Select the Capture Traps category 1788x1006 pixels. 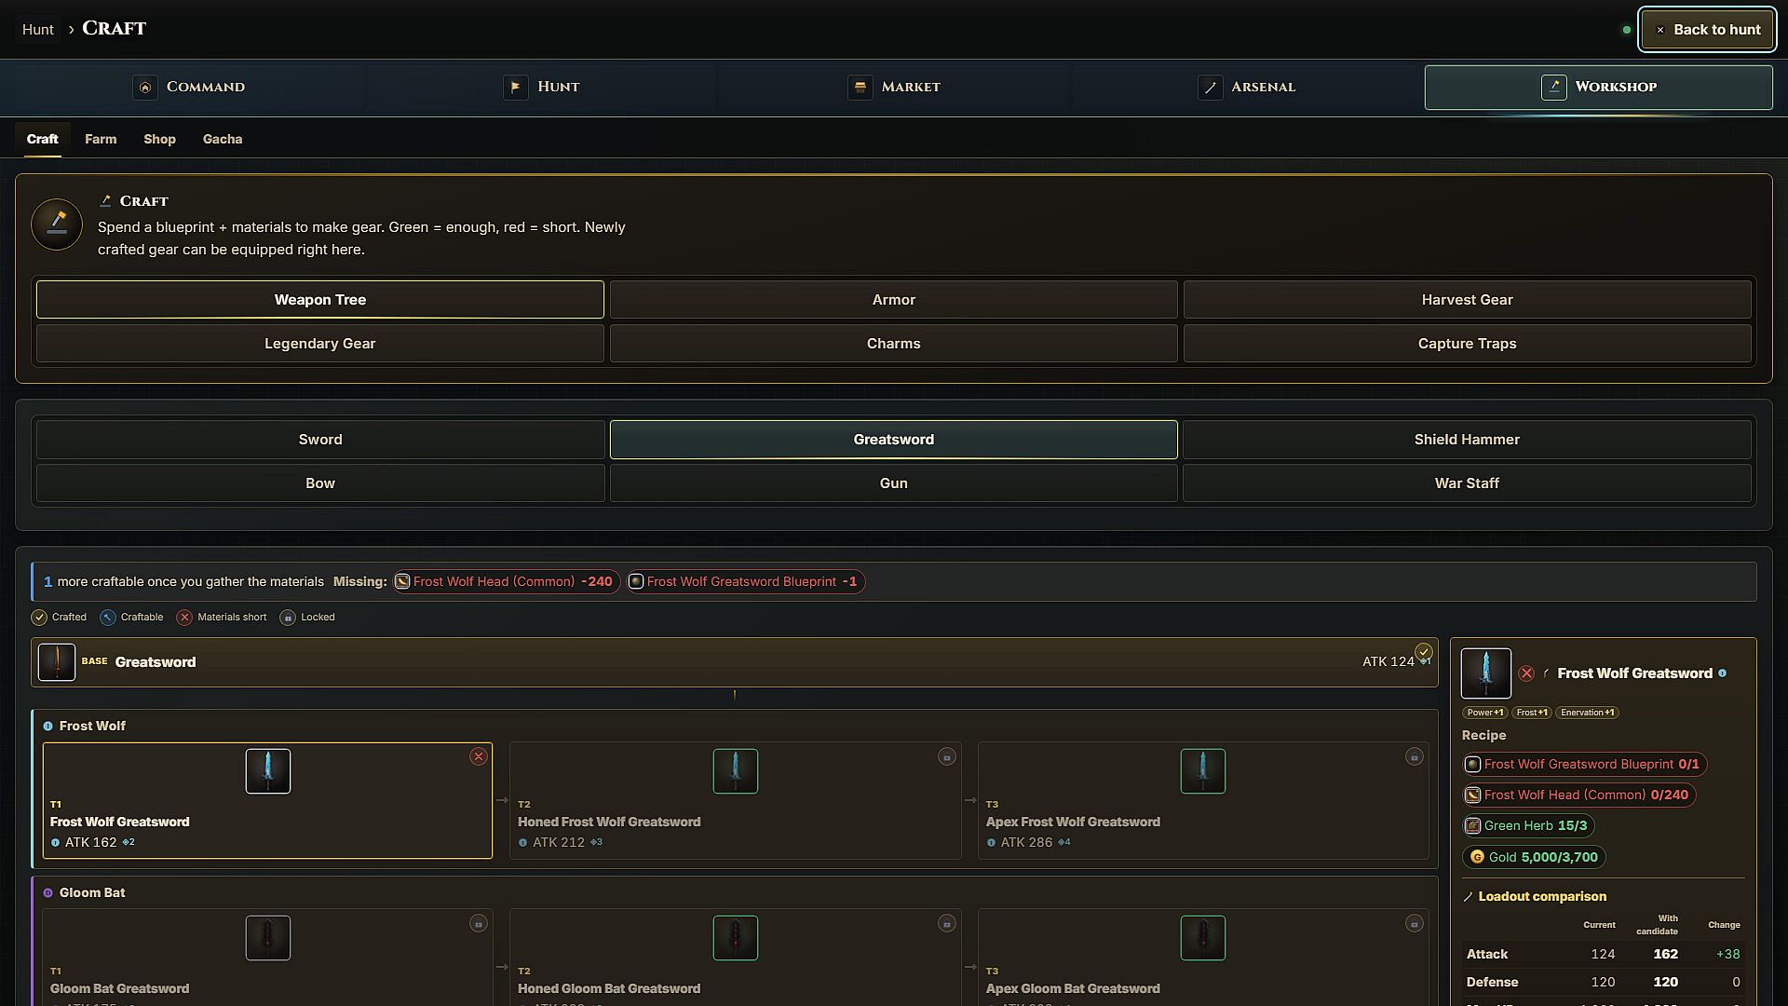(1467, 344)
